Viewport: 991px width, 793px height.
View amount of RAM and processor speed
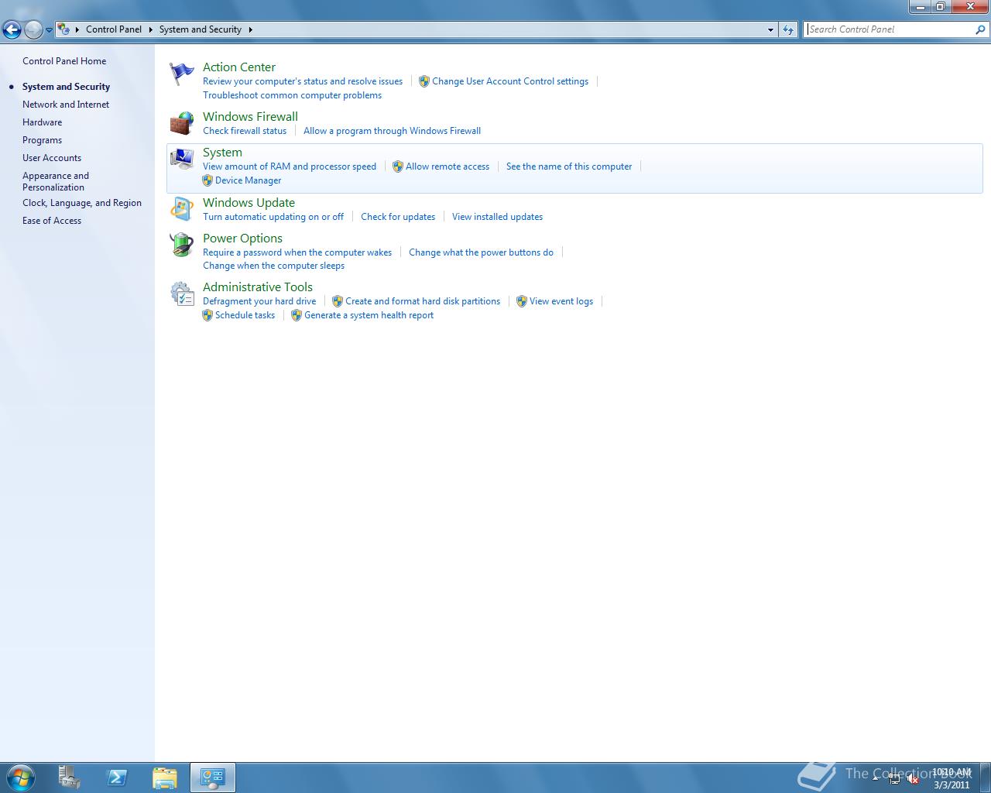coord(290,166)
